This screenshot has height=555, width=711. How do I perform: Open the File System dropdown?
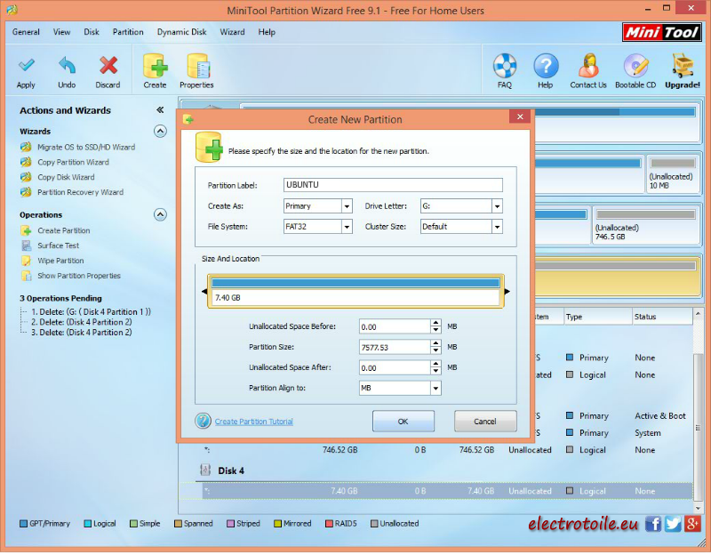(x=347, y=227)
